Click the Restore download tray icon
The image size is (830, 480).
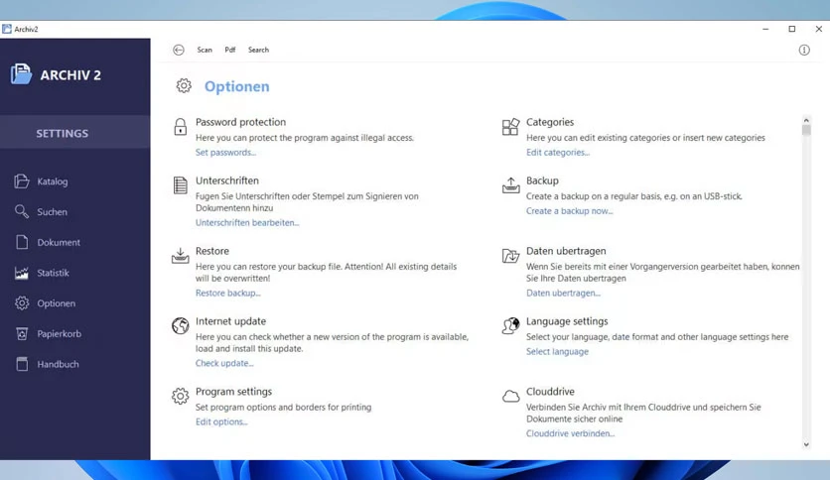[180, 256]
